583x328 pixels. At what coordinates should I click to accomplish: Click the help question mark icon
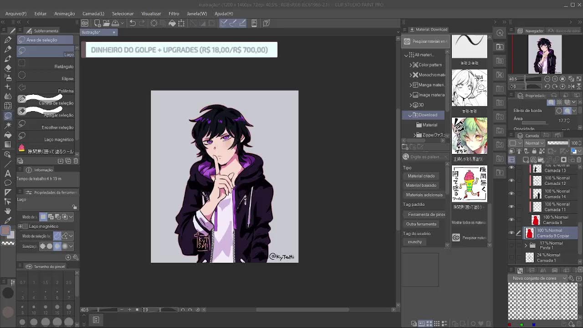(266, 23)
